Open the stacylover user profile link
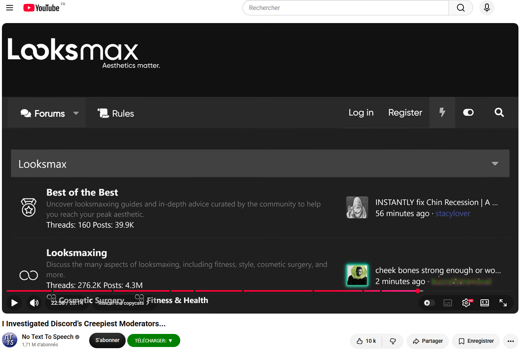Screen dimensions: 520x352 (x=453, y=213)
